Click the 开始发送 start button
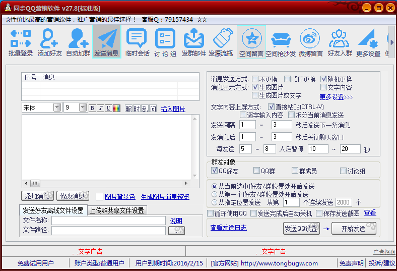The height and width of the screenshot is (271, 397). (x=354, y=229)
